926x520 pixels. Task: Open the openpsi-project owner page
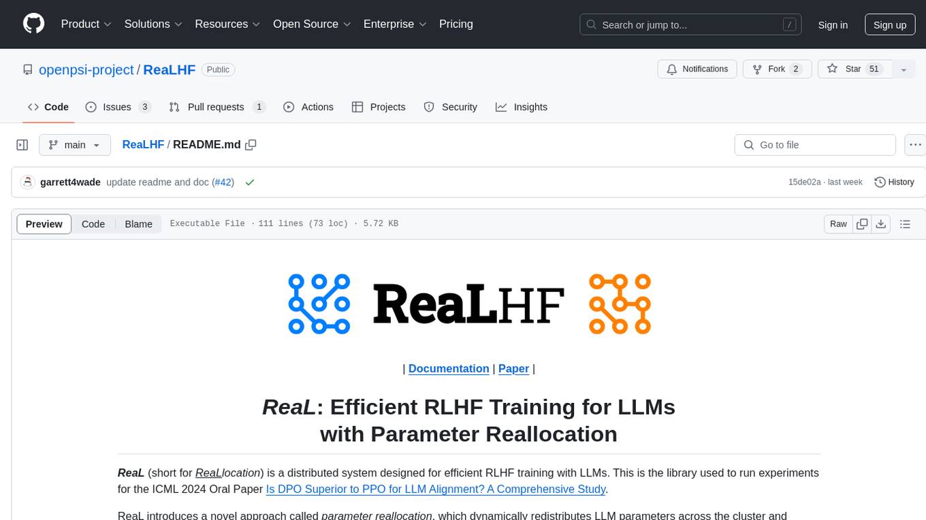point(86,69)
